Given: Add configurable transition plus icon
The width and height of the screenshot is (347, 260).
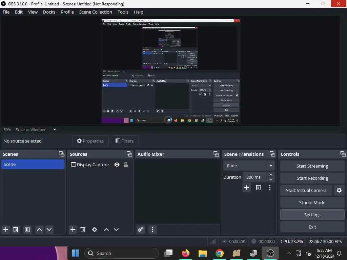Looking at the screenshot, I should (x=247, y=188).
